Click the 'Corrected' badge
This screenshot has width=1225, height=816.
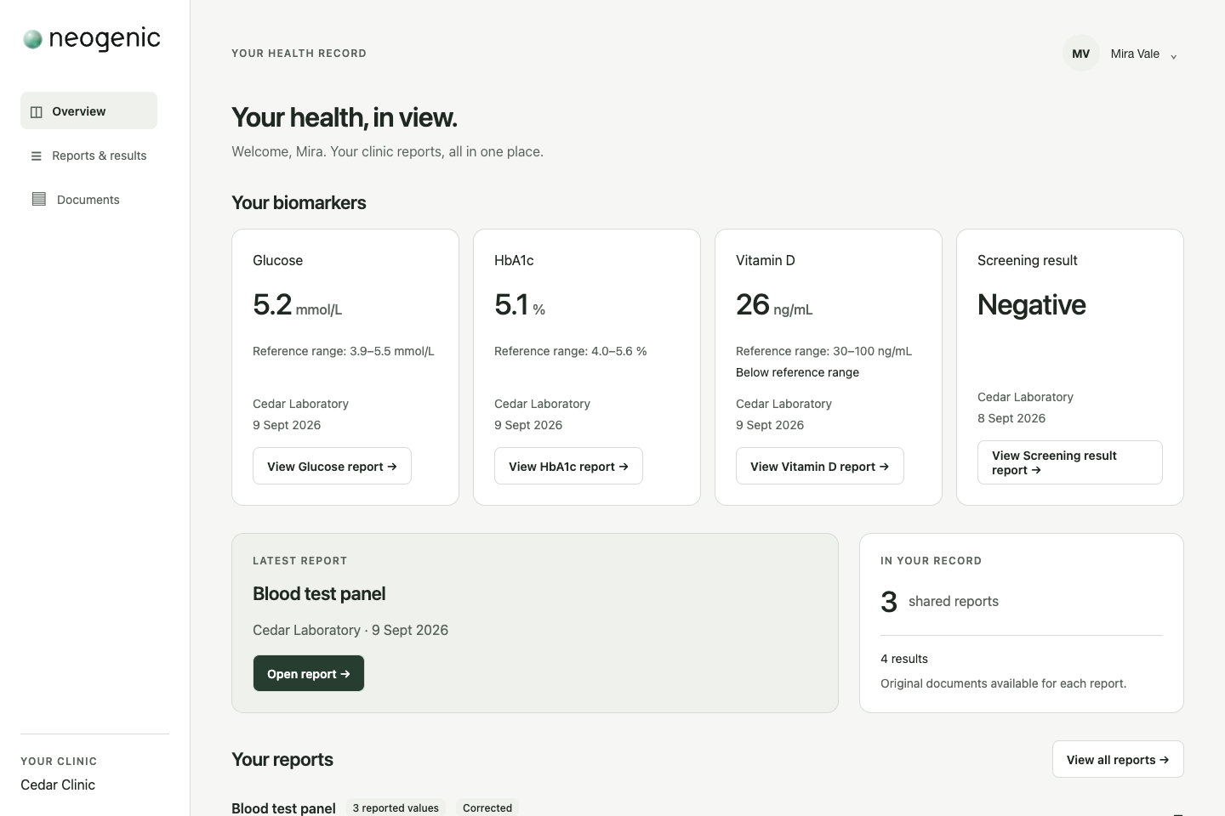(487, 807)
